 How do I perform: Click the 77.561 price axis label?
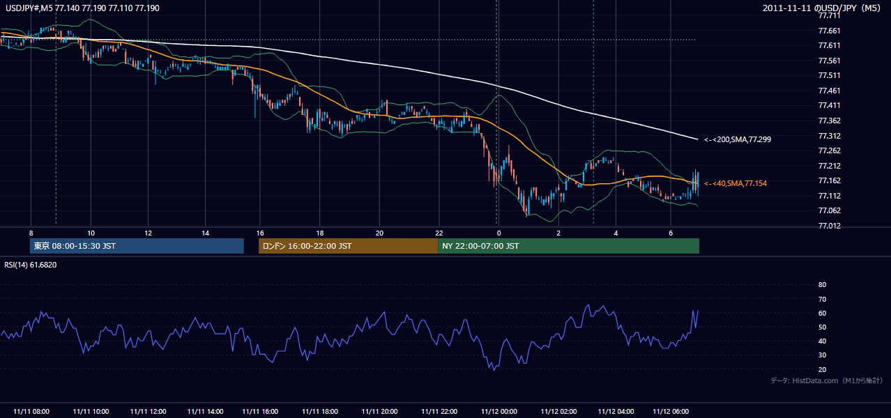click(830, 61)
